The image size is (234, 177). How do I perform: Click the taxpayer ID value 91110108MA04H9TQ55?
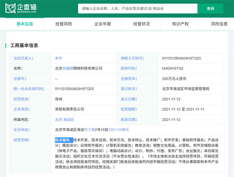click(x=181, y=58)
